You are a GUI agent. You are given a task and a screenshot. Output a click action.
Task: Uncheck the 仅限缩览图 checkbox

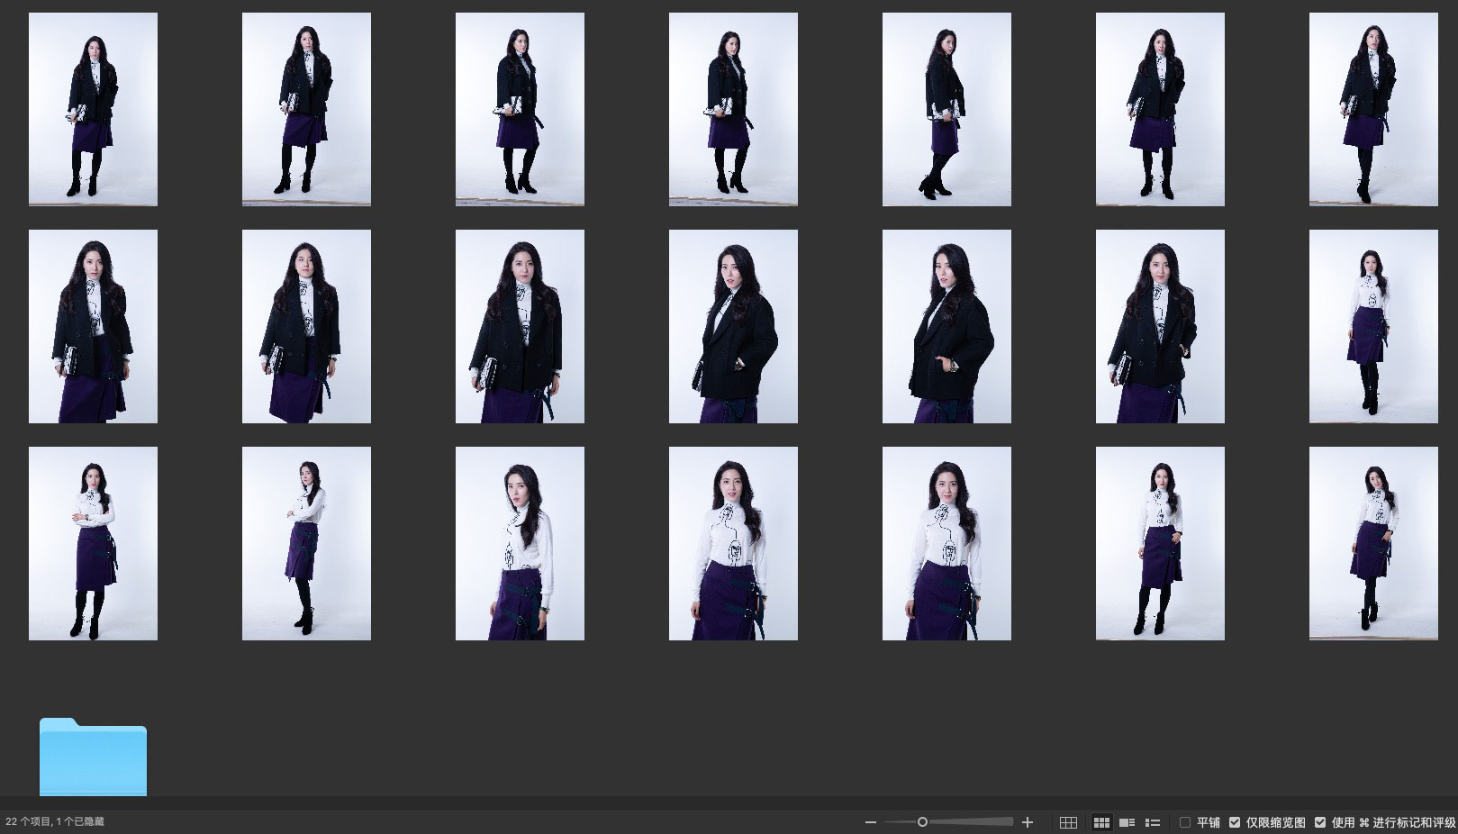[x=1235, y=822]
